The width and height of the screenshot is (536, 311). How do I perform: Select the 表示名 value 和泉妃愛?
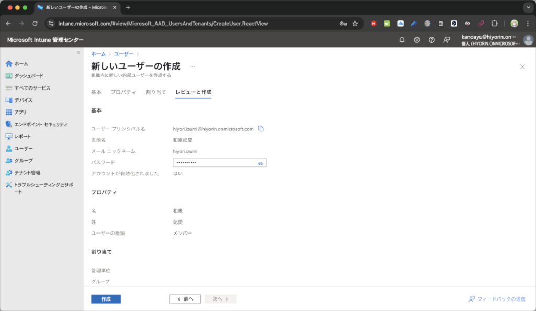(x=183, y=140)
